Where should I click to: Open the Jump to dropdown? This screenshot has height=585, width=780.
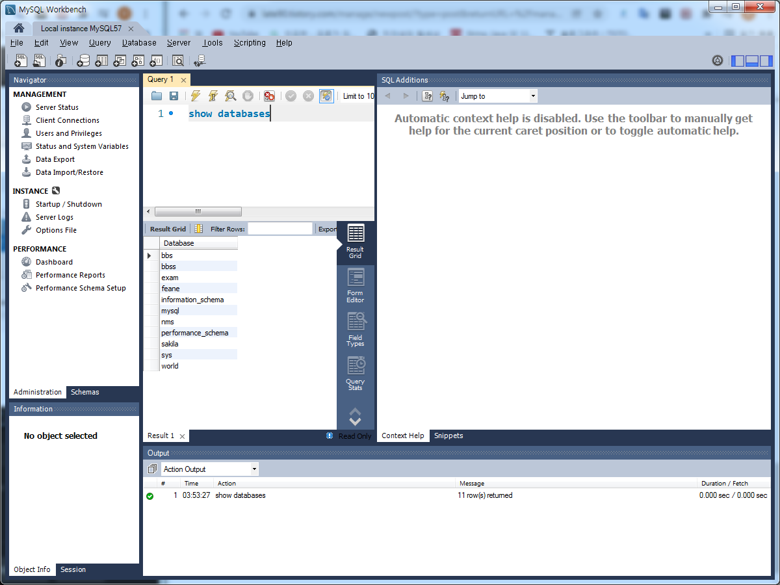[x=498, y=96]
